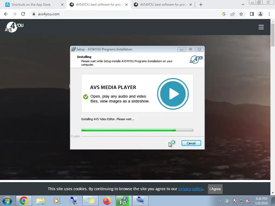This screenshot has height=206, width=275.
Task: Click the setup window title icon
Action: pyautogui.click(x=73, y=49)
